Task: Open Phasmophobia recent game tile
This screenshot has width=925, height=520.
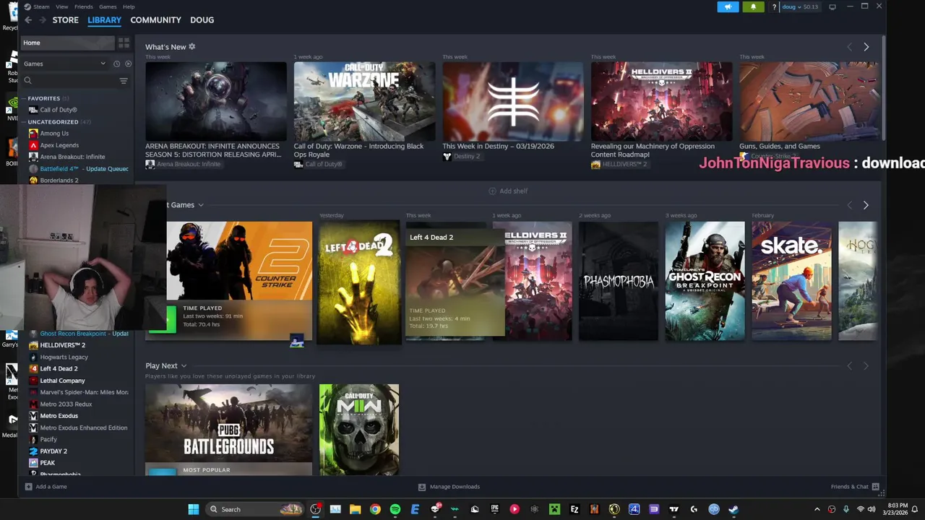Action: pyautogui.click(x=619, y=281)
